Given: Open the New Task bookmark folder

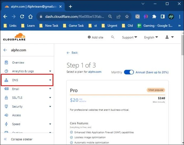Looking at the screenshot, I should (x=49, y=25).
